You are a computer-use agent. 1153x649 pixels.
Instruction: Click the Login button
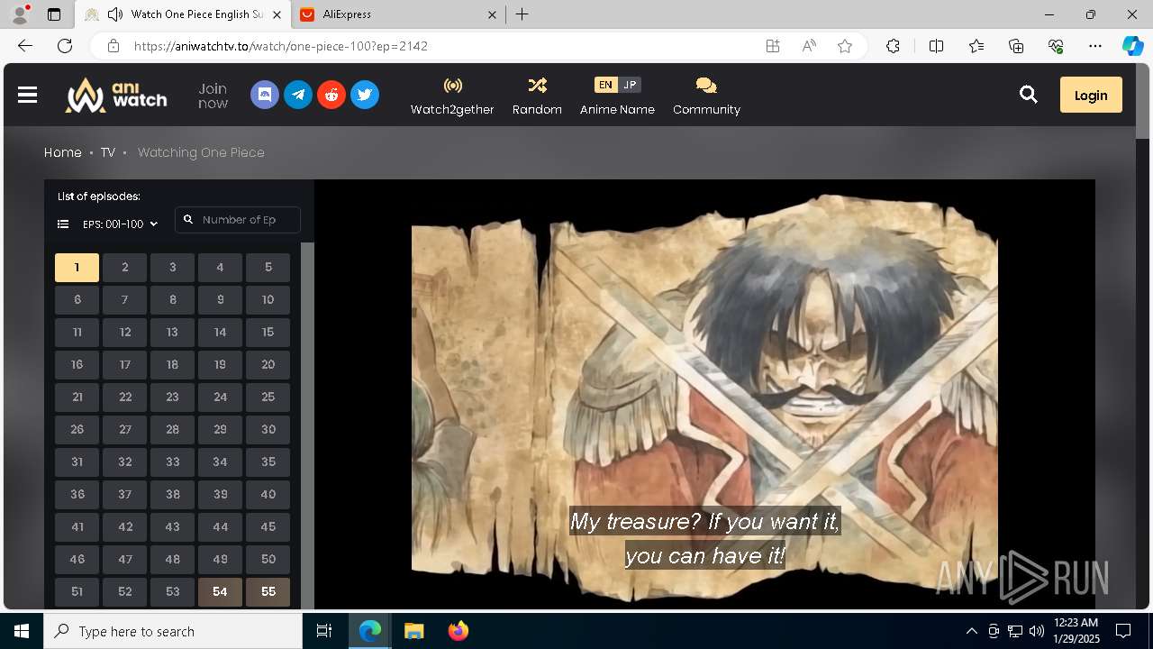pos(1091,95)
